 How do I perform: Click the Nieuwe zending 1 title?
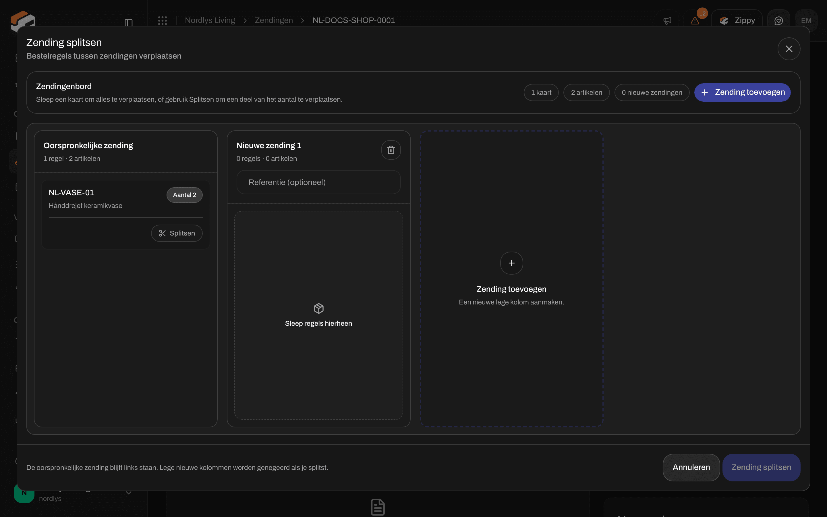click(269, 146)
